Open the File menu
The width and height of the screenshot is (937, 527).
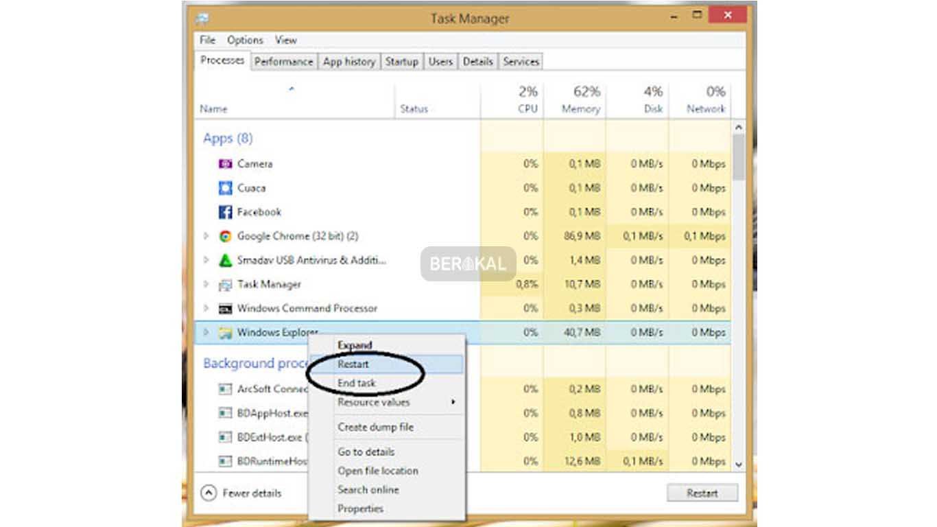coord(207,40)
